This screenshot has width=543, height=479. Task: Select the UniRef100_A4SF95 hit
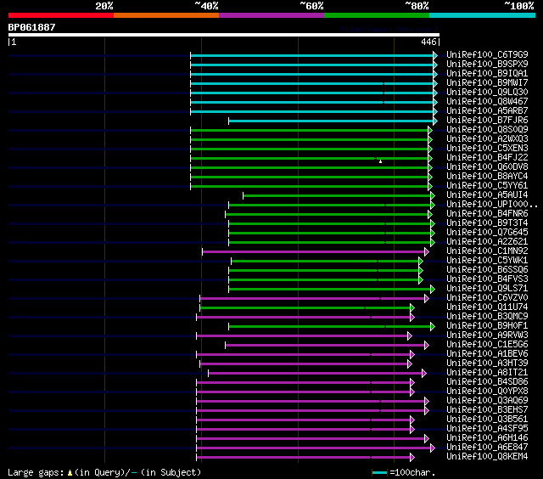click(487, 429)
